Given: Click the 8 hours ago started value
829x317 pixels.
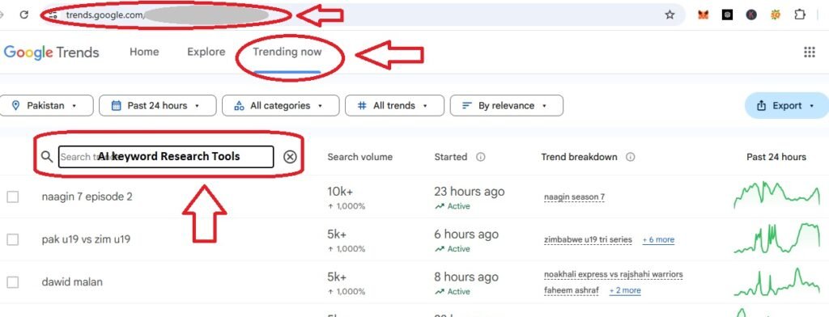Looking at the screenshot, I should pyautogui.click(x=466, y=277).
